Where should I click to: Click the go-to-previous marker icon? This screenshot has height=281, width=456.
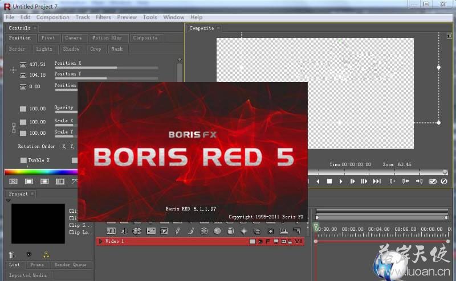(405, 181)
